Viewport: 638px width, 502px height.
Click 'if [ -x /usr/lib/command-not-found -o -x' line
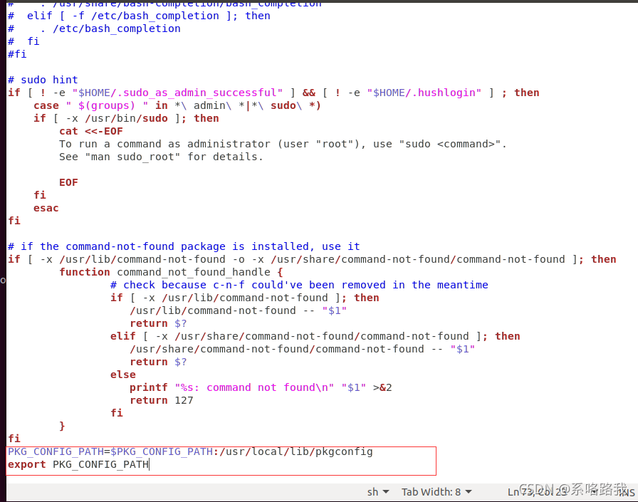312,259
